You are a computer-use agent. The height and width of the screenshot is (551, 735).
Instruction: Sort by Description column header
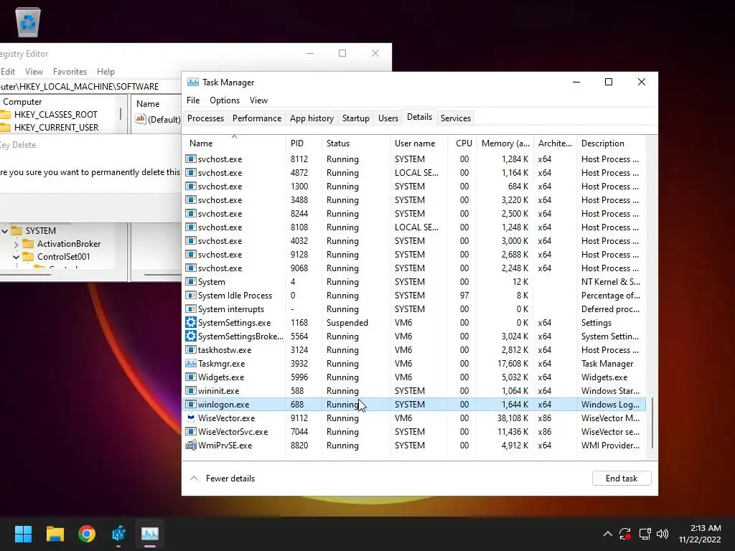pos(612,143)
